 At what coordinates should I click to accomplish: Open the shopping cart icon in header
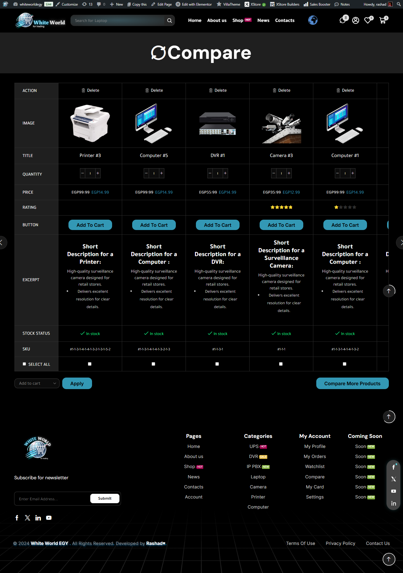point(383,20)
